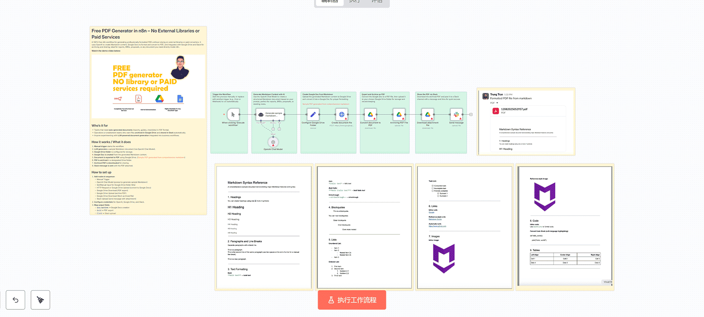Image resolution: width=704 pixels, height=317 pixels.
Task: Add a Tool sub-node via plus connector
Action: point(279,129)
